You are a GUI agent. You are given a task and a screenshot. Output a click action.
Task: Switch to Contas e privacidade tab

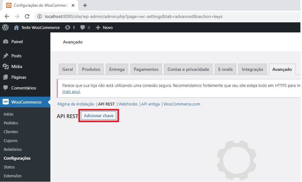click(188, 69)
